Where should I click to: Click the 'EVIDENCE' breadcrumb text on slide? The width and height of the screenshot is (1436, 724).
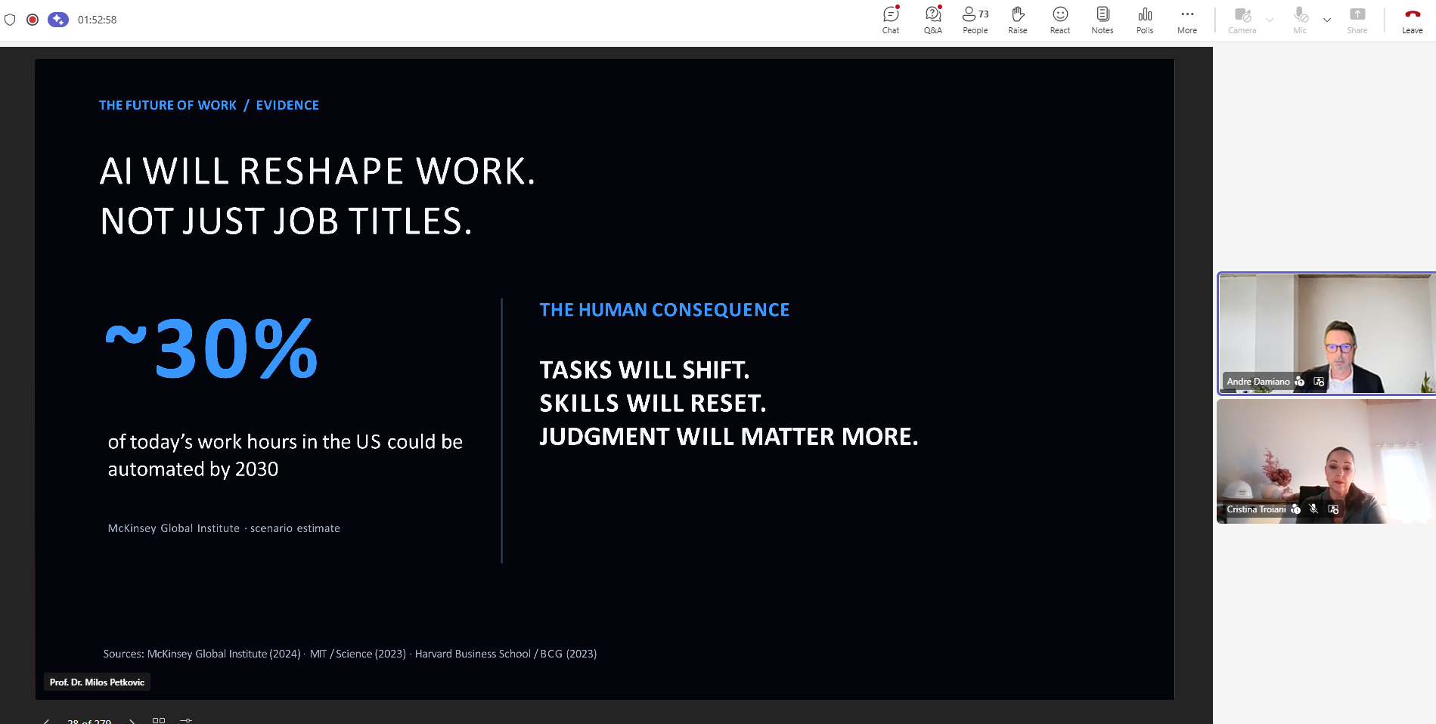pyautogui.click(x=287, y=105)
